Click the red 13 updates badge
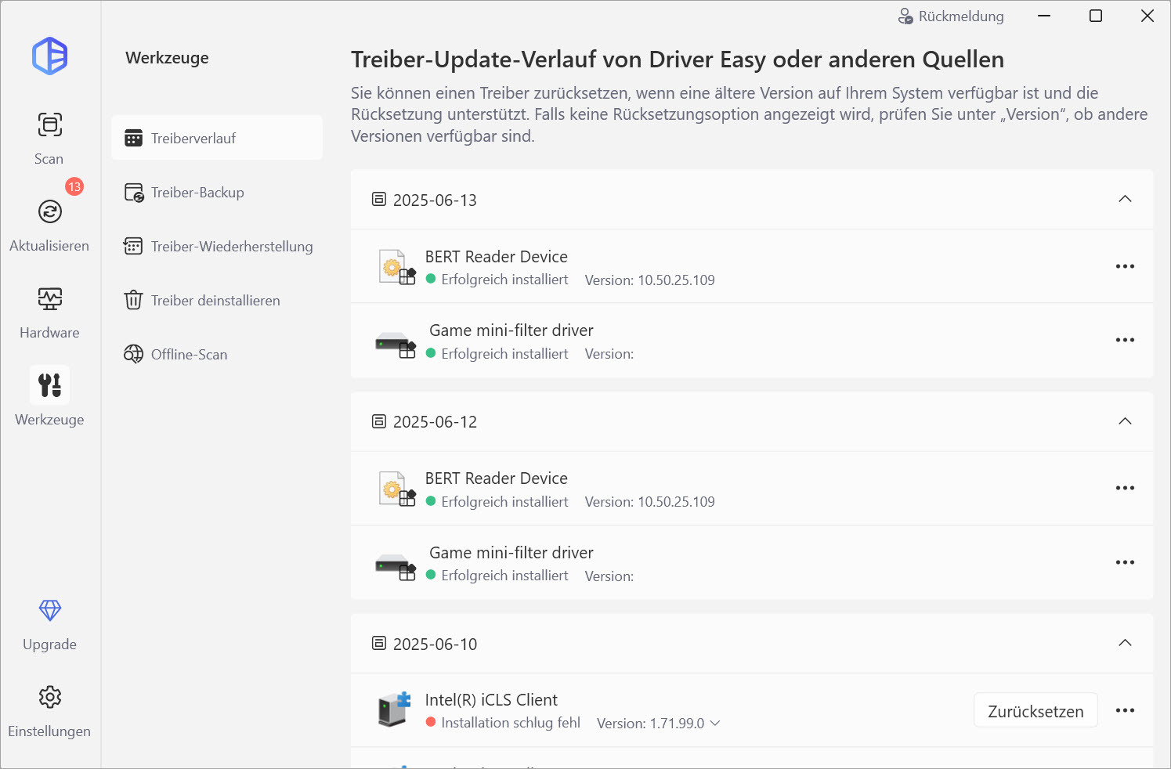This screenshot has width=1171, height=769. pos(74,186)
